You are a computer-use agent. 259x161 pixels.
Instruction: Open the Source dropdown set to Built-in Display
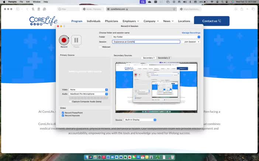[140, 120]
